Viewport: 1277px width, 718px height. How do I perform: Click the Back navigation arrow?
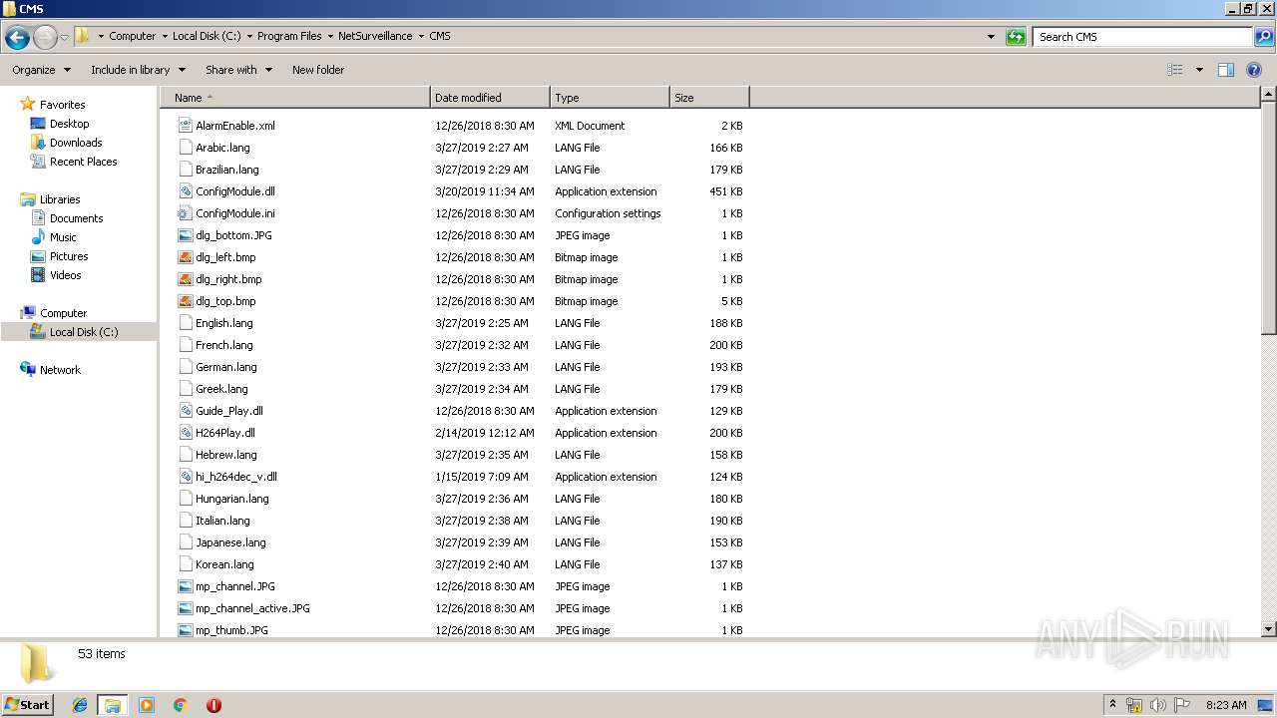point(17,38)
